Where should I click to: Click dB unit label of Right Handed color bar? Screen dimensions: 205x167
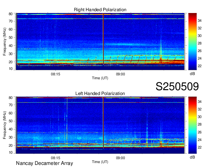click(x=192, y=74)
